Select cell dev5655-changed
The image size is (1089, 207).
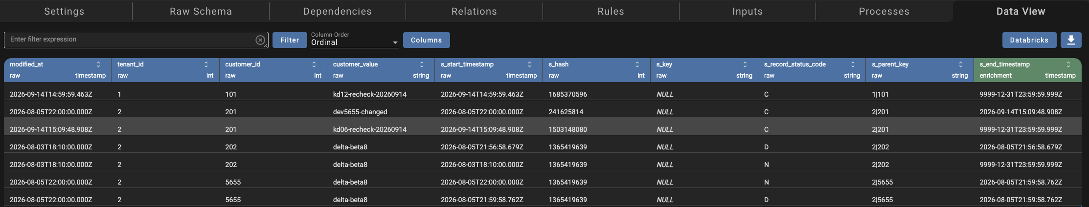tap(360, 112)
